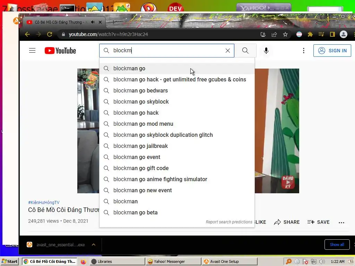The height and width of the screenshot is (266, 355).
Task: Start voice search with the microphone
Action: coord(266,51)
